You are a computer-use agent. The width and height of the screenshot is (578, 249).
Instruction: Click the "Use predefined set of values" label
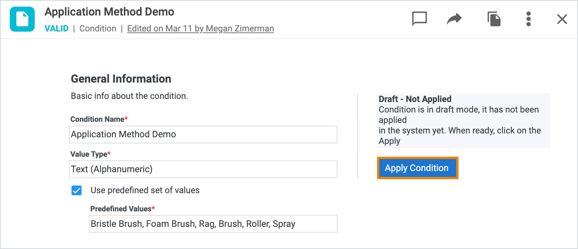pyautogui.click(x=145, y=190)
